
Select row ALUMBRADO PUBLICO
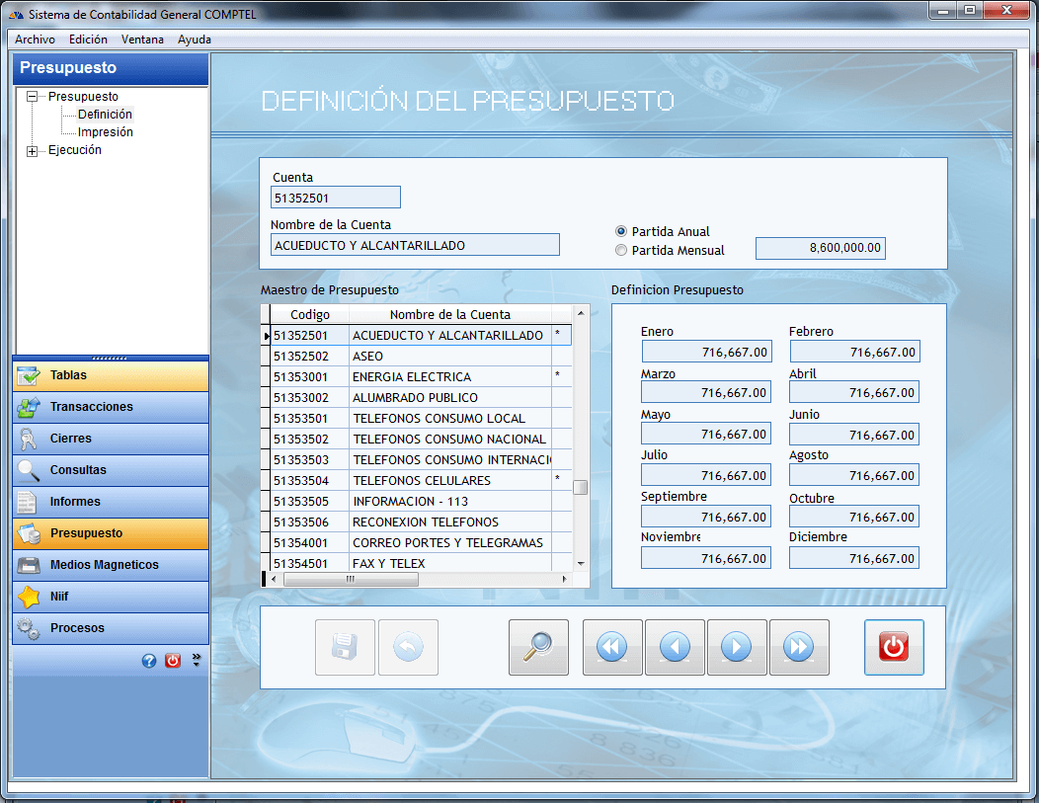point(420,397)
